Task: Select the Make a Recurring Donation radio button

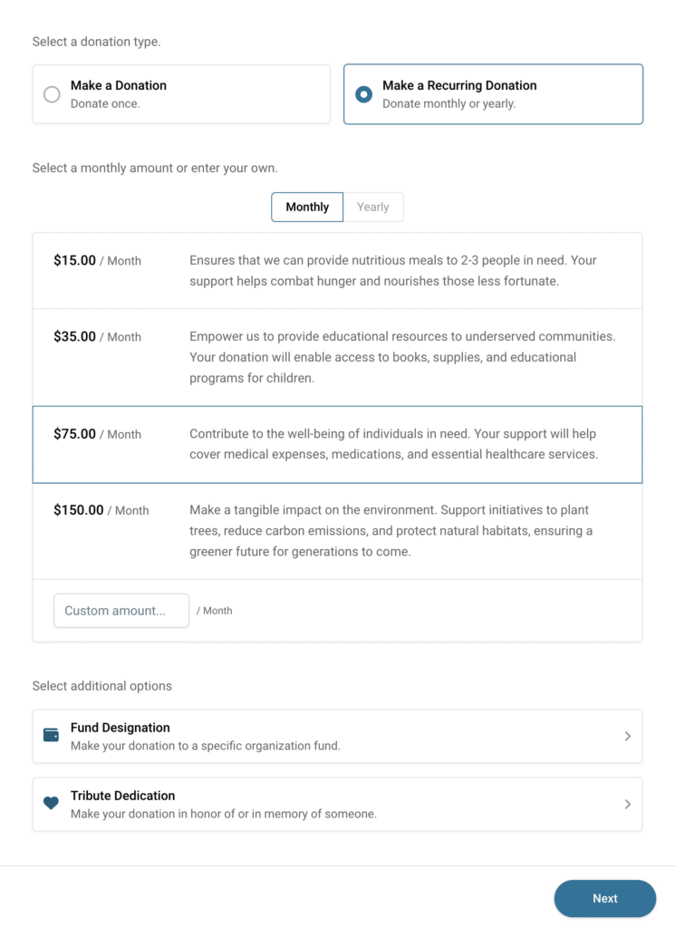Action: tap(366, 93)
